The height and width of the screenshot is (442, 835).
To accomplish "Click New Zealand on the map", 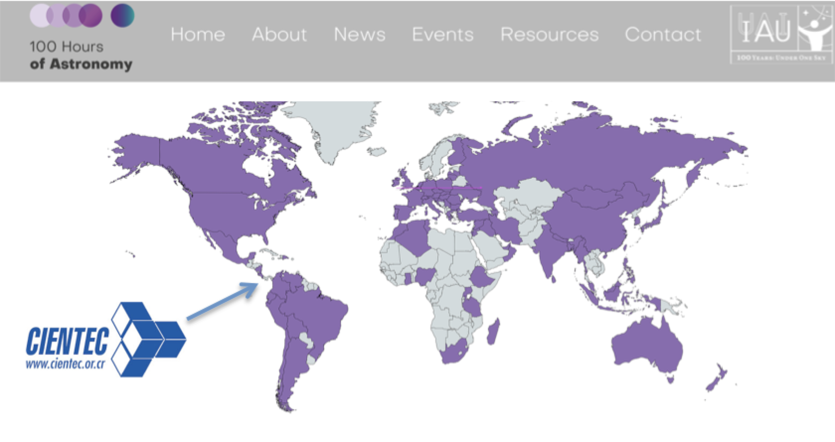I will coord(716,378).
